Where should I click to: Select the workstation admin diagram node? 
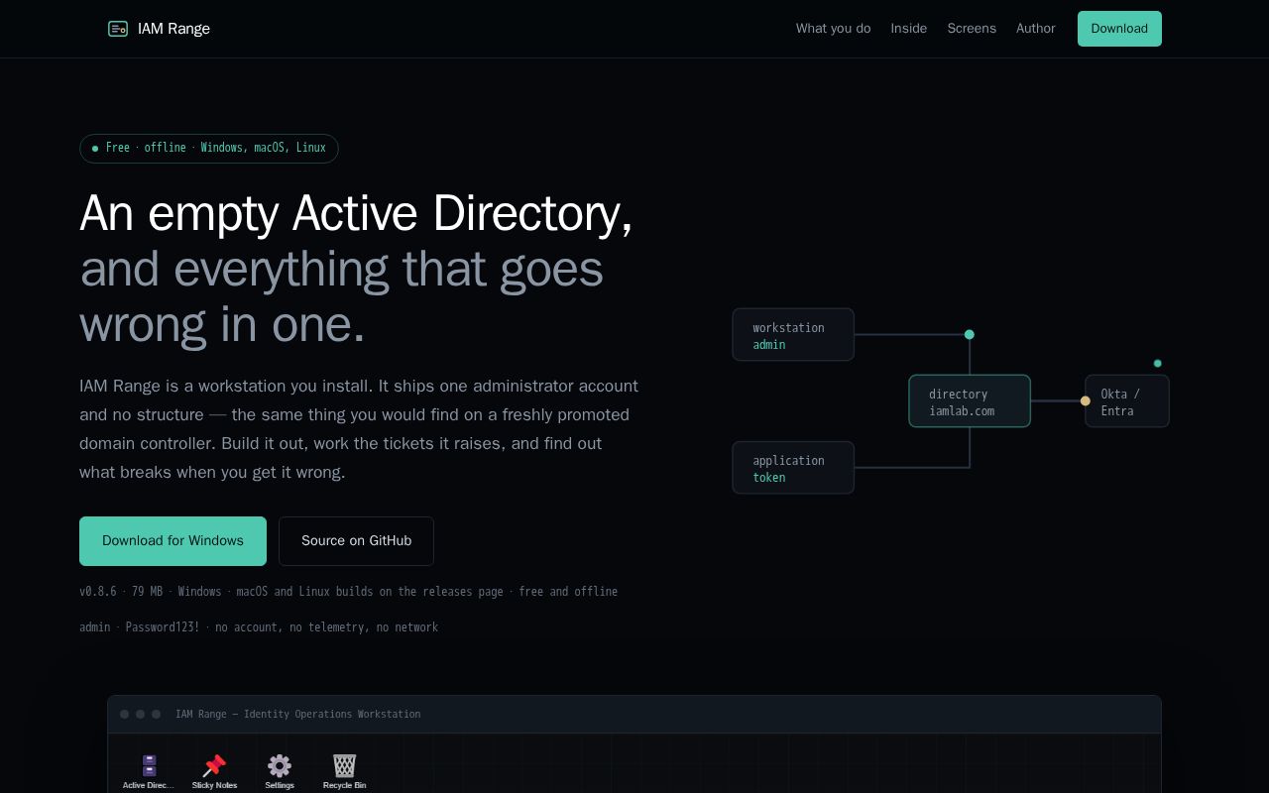tap(793, 335)
